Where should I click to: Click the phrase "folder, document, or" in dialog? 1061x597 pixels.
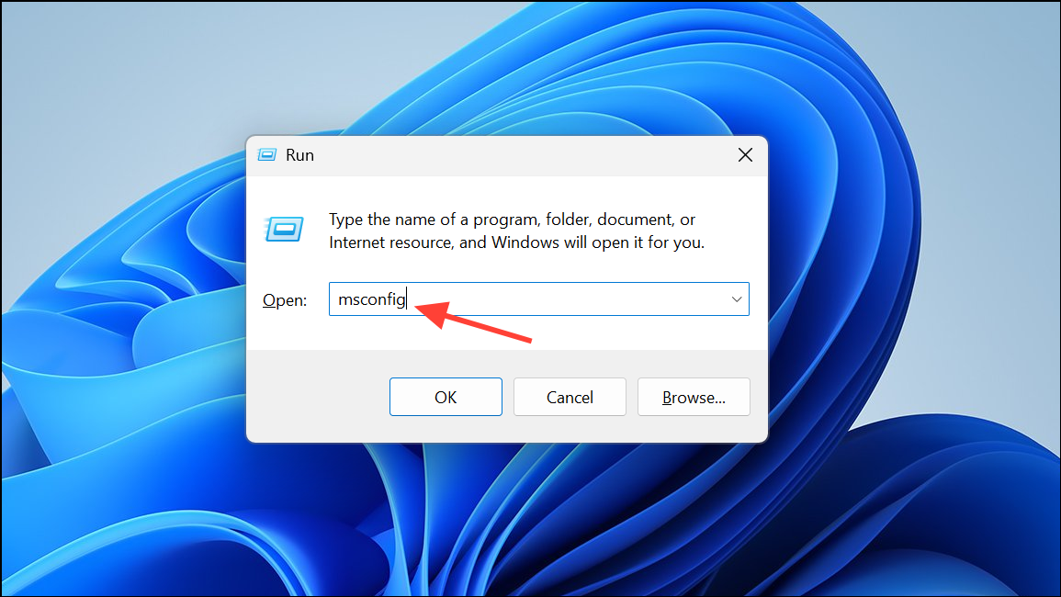click(x=620, y=220)
